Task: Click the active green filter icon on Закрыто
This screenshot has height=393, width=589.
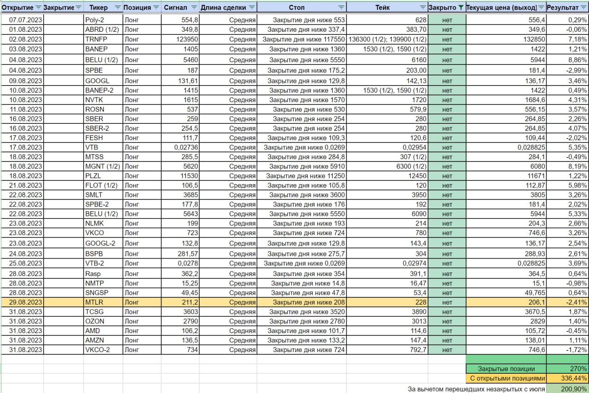Action: (x=461, y=8)
